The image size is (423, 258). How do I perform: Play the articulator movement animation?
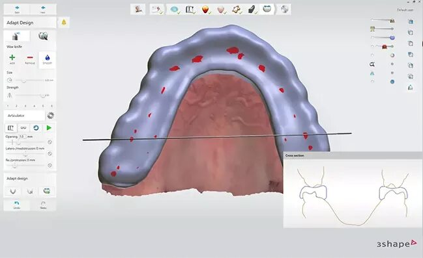click(49, 128)
